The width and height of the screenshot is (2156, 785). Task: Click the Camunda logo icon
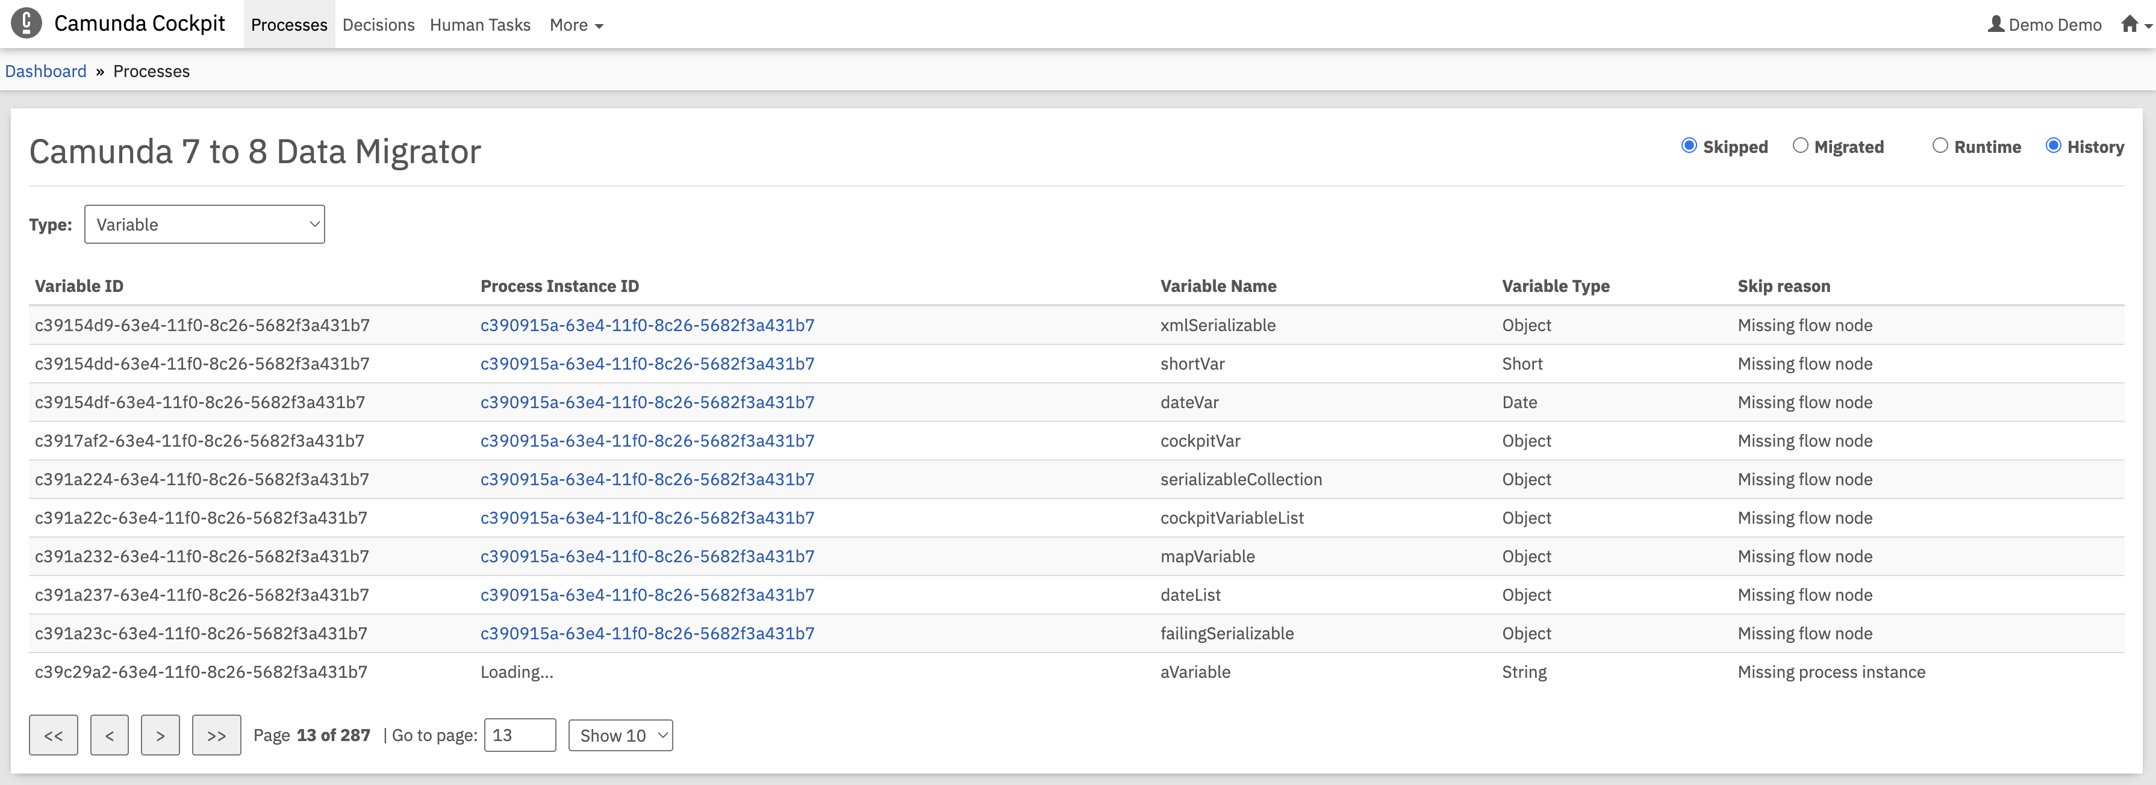click(26, 23)
